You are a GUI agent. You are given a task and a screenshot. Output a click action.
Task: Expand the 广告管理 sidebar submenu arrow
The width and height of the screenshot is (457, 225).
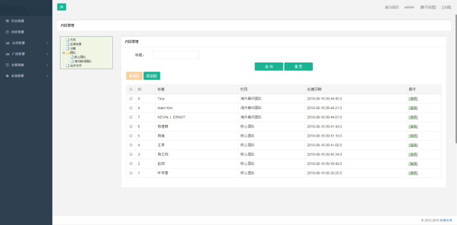click(47, 54)
